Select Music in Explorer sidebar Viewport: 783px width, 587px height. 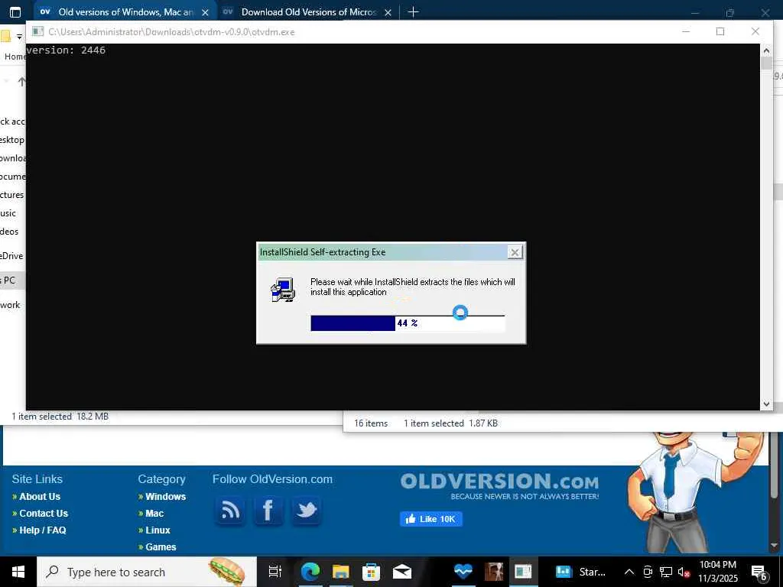[8, 213]
